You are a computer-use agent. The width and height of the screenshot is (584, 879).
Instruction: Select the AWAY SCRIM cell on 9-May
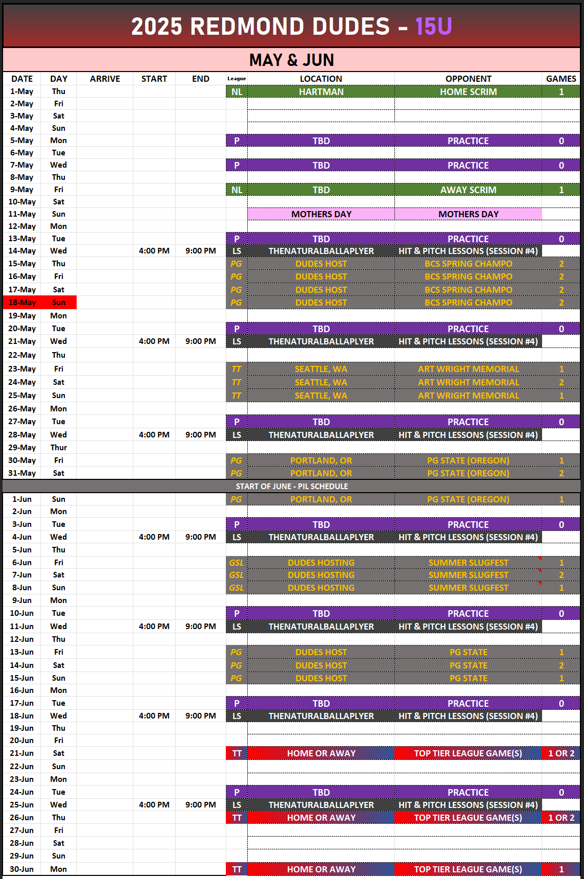[x=468, y=190]
